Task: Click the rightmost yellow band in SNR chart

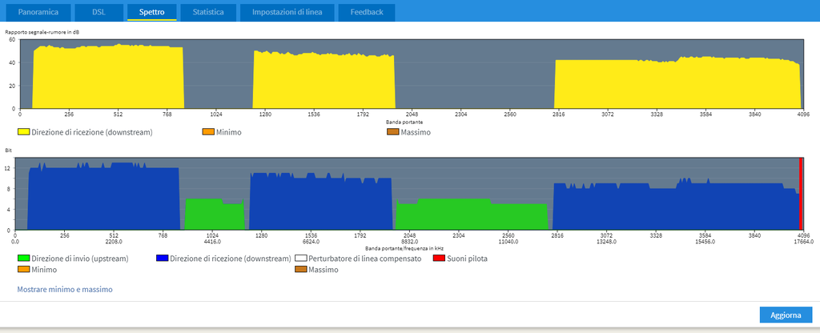Action: click(677, 84)
